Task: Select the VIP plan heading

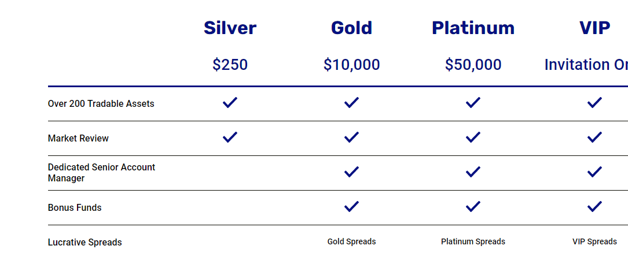Action: [594, 28]
